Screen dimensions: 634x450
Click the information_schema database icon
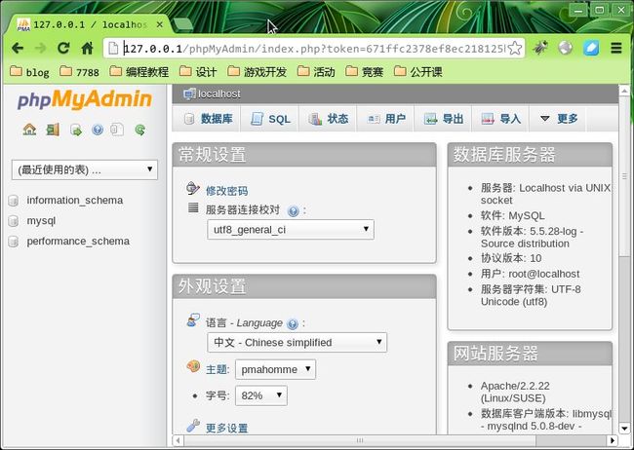(14, 201)
